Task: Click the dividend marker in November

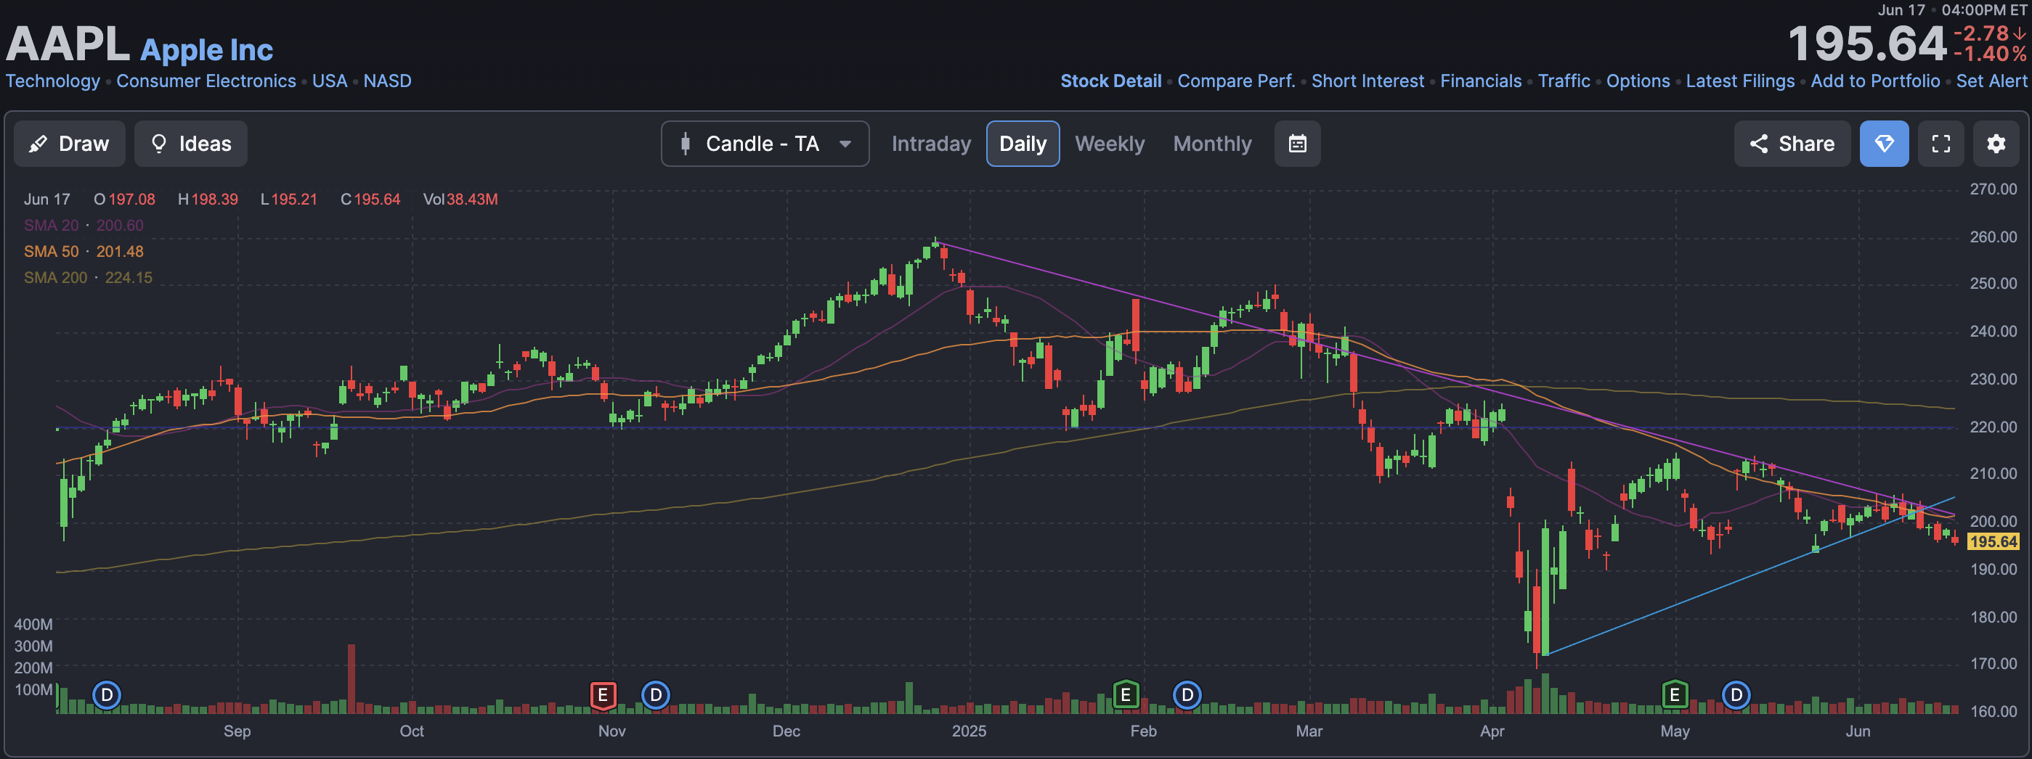Action: point(656,695)
